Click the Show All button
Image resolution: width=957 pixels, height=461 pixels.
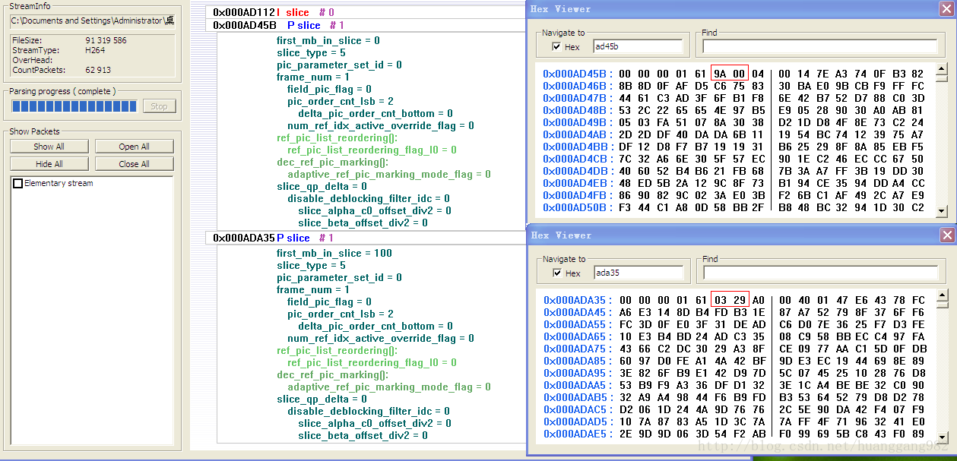(x=49, y=147)
